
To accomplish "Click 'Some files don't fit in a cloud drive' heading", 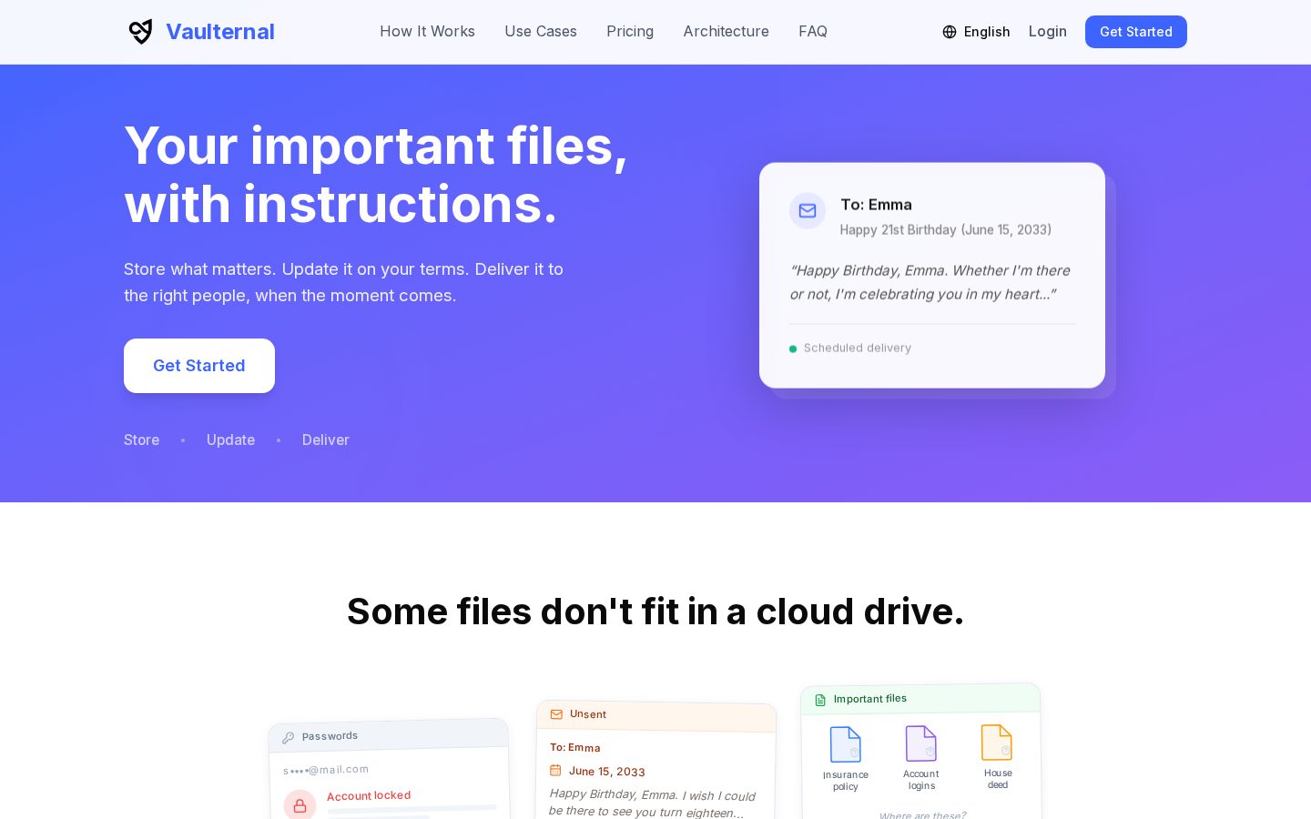I will point(655,612).
